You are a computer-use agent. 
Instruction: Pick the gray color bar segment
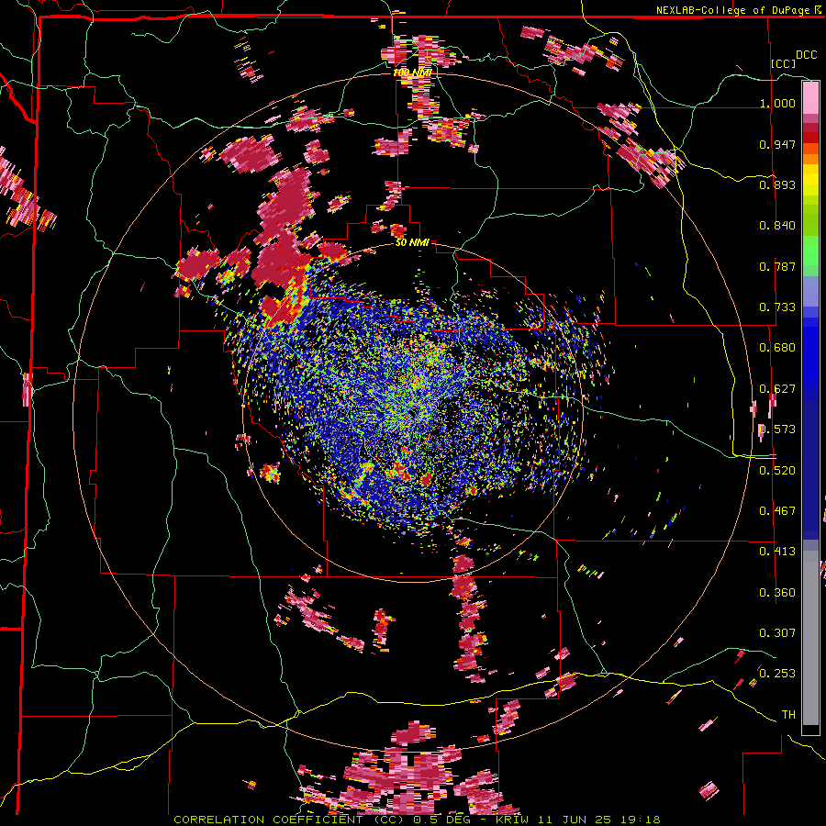coord(810,638)
